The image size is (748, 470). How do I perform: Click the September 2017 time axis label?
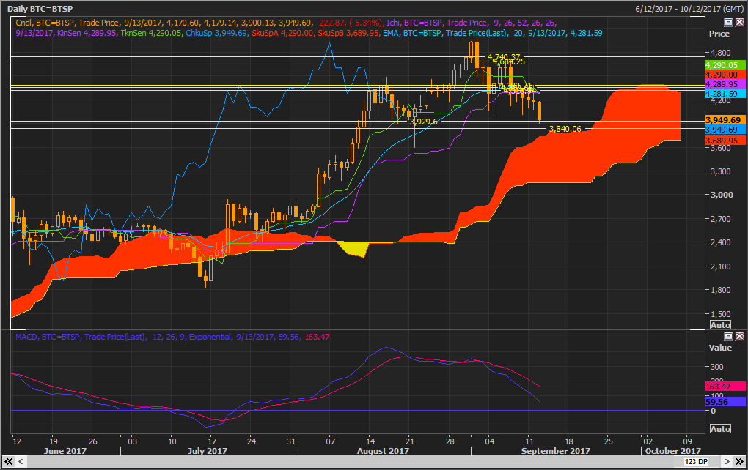tap(556, 450)
